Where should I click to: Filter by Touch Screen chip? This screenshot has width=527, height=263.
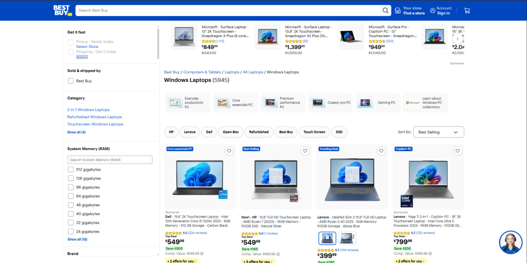click(x=314, y=132)
